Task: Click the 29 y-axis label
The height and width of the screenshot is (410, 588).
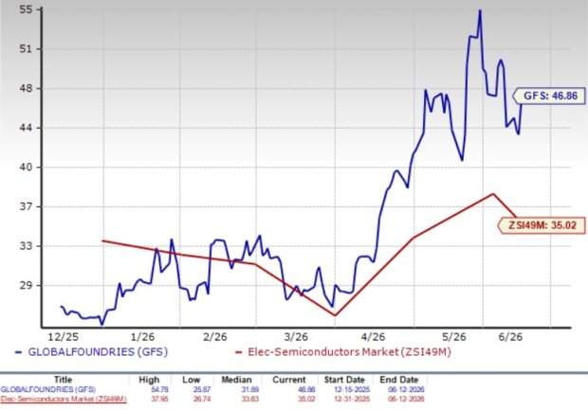Action: pyautogui.click(x=26, y=286)
